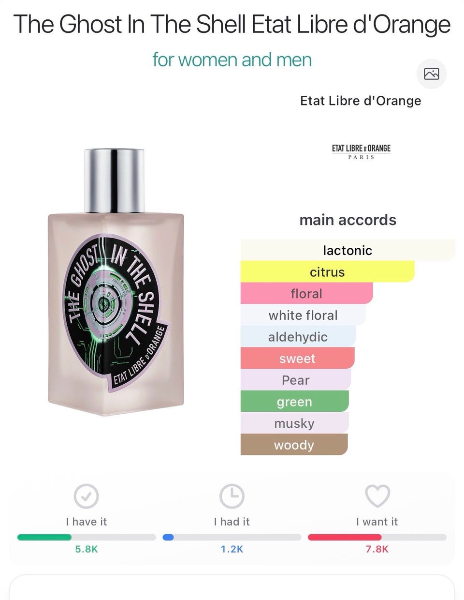This screenshot has width=464, height=600.
Task: Select the lactonic accord bar
Action: [x=348, y=250]
